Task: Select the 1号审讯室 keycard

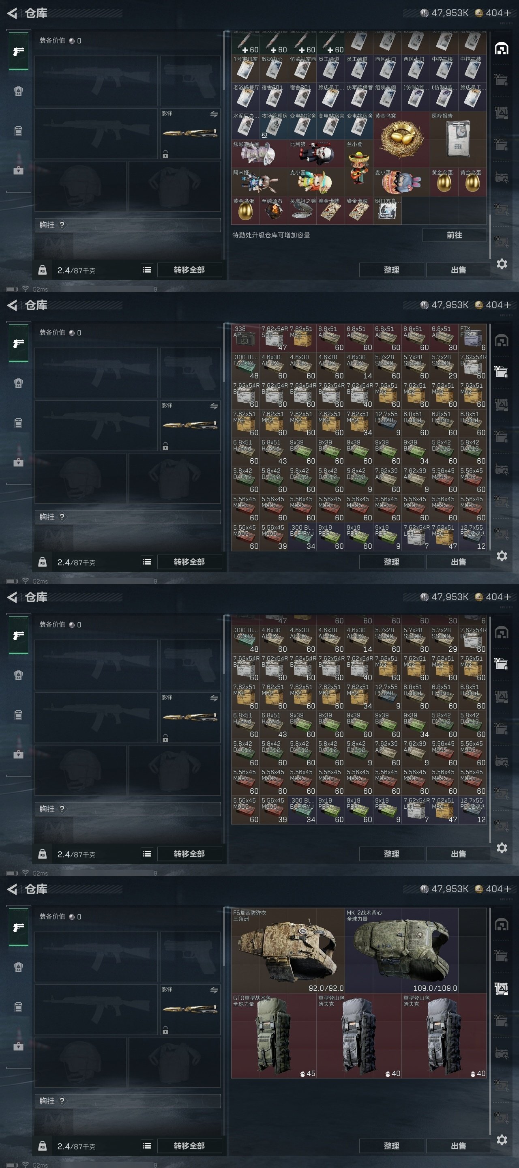Action: (246, 69)
